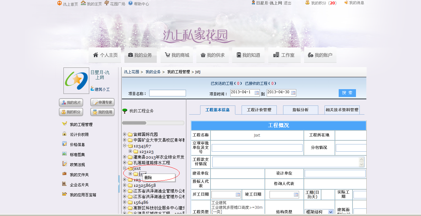421x216 pixels.
Task: Click the 我的积分 icon in top bar
Action: tap(308, 3)
